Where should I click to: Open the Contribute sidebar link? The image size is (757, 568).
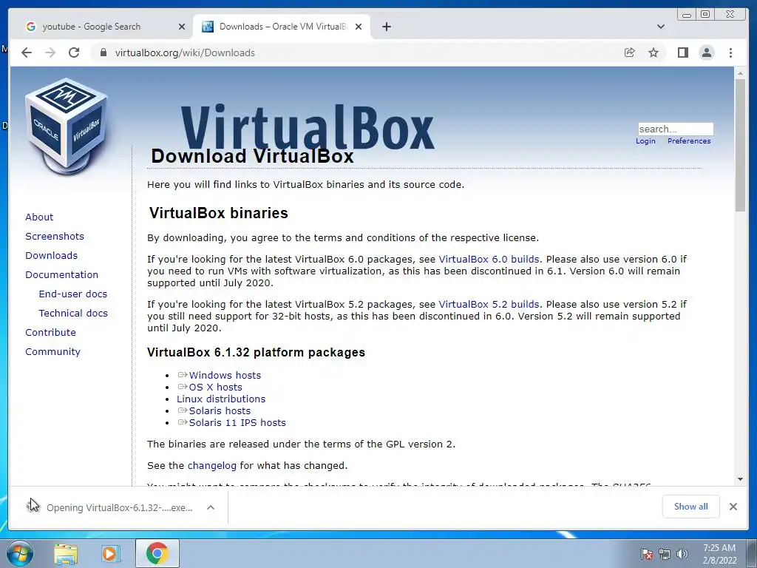pyautogui.click(x=51, y=333)
